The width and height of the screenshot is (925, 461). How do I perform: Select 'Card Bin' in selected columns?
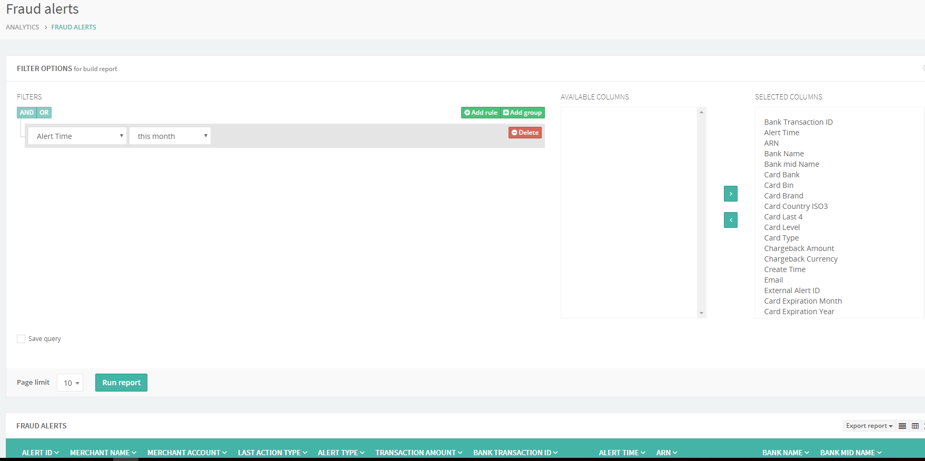click(x=779, y=185)
